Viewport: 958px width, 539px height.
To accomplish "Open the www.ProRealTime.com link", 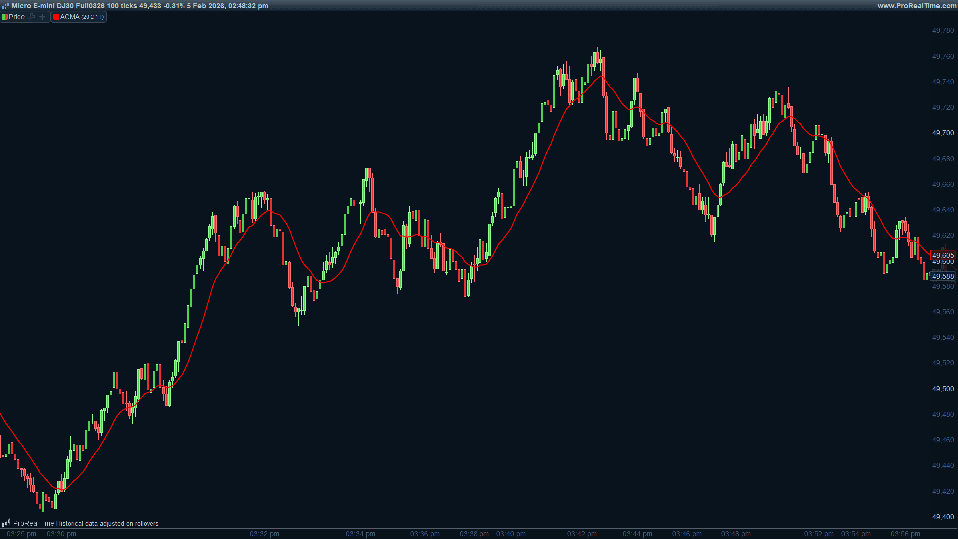I will [x=917, y=6].
